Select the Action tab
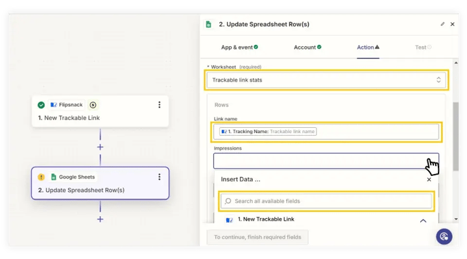This screenshot has height=259, width=467. pos(368,47)
